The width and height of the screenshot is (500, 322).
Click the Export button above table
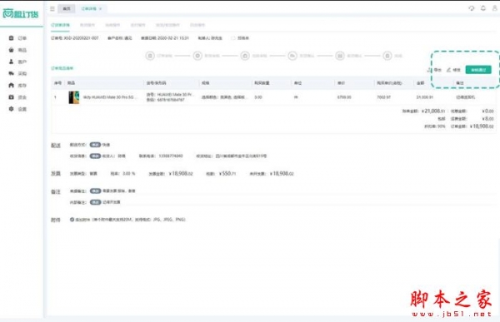[434, 70]
